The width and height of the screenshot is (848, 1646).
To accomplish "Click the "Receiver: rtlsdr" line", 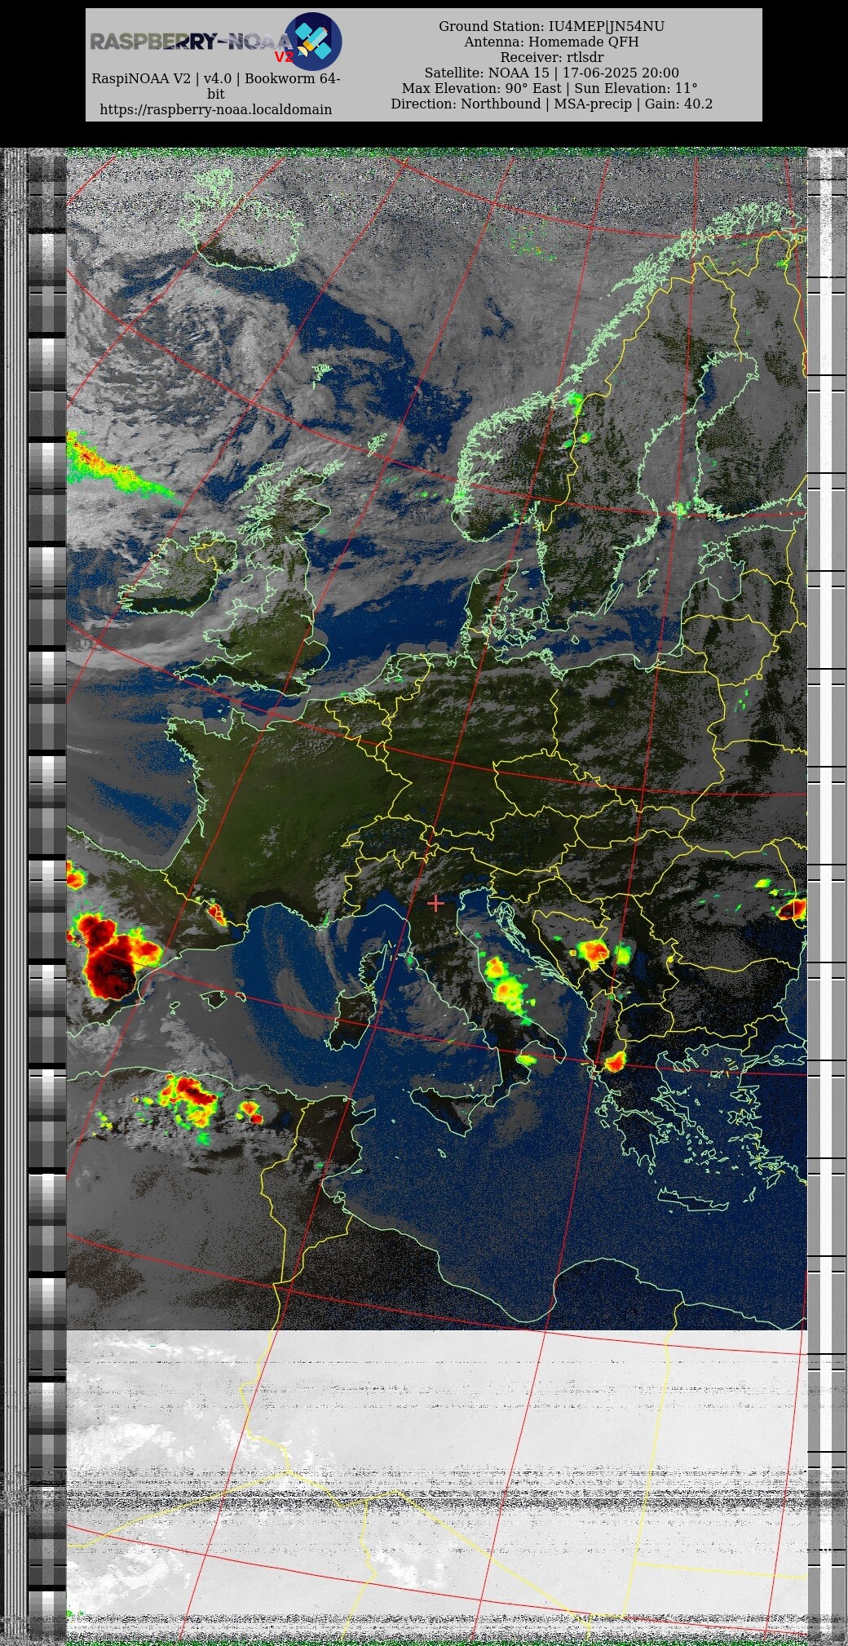I will point(551,57).
